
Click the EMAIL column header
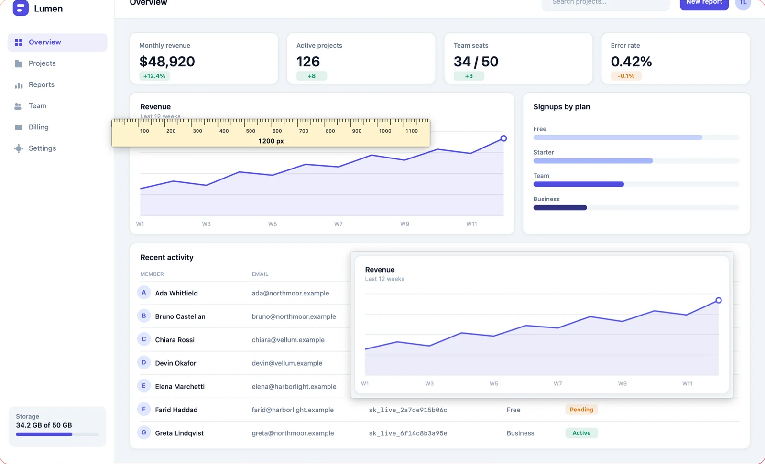[x=260, y=274]
